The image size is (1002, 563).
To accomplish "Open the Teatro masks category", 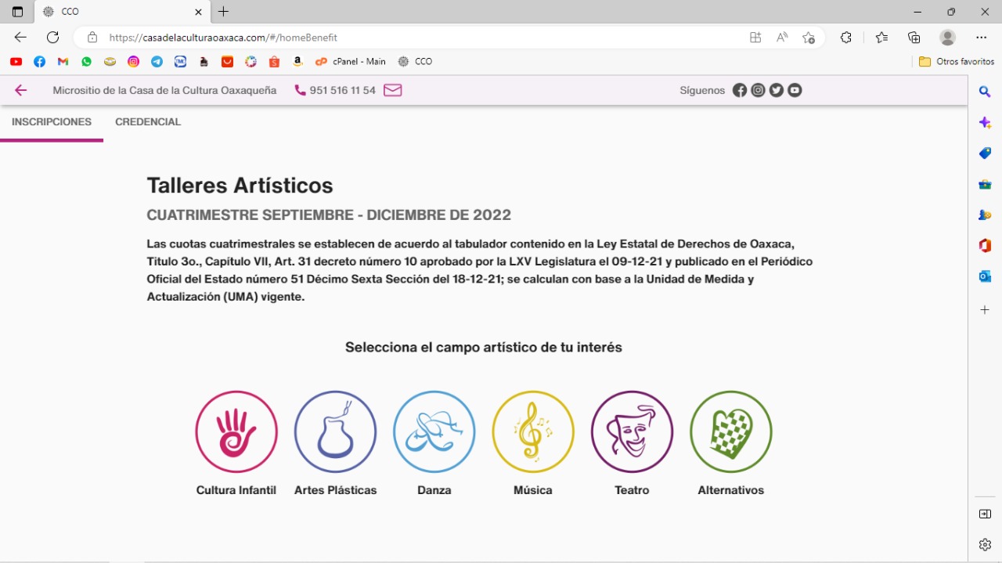I will [x=632, y=431].
